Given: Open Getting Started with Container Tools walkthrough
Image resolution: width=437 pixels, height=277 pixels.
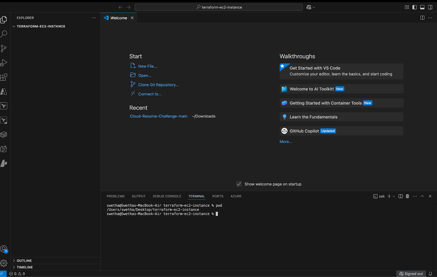Looking at the screenshot, I should pos(341,103).
